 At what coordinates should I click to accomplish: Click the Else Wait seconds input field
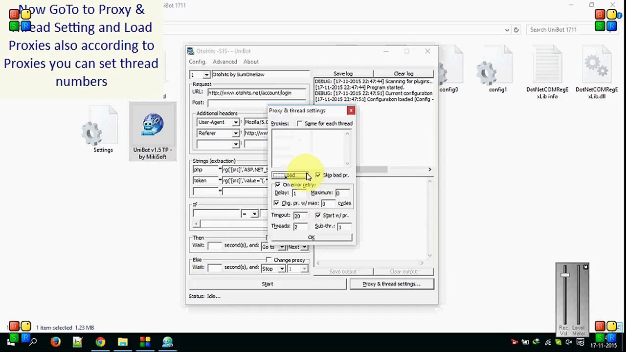(214, 267)
